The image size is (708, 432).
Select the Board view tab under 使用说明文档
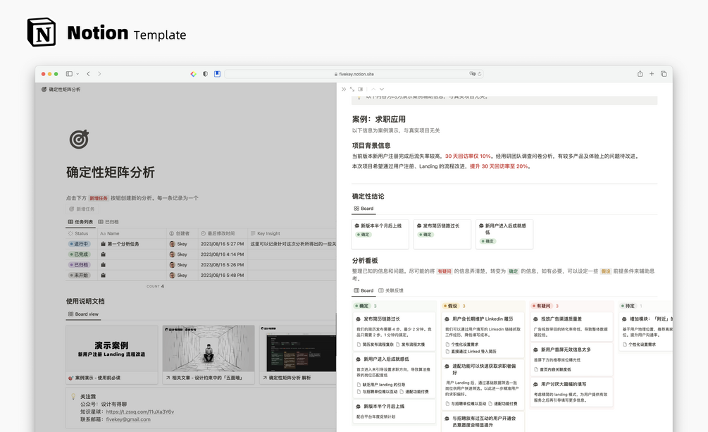tap(83, 314)
